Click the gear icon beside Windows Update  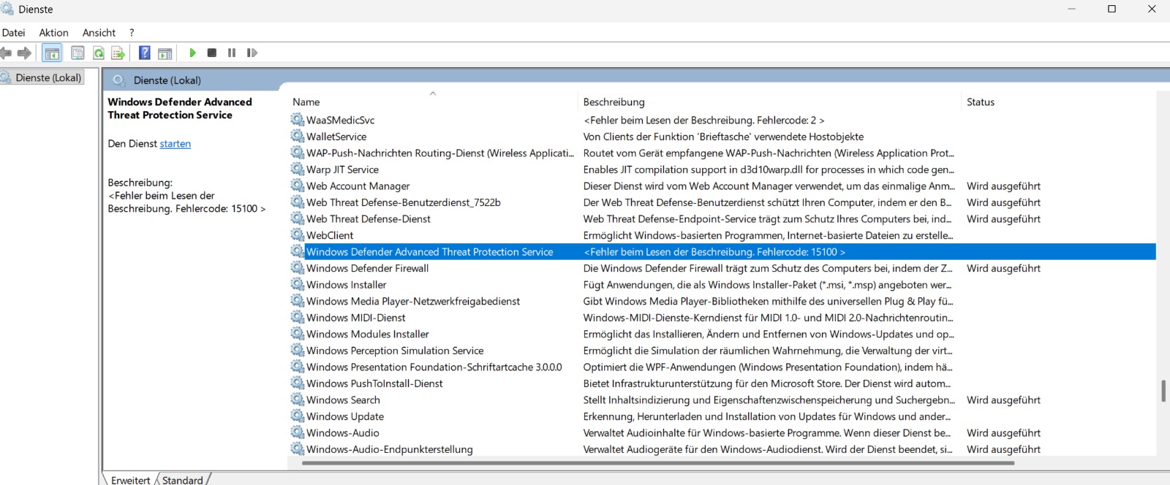tap(298, 416)
